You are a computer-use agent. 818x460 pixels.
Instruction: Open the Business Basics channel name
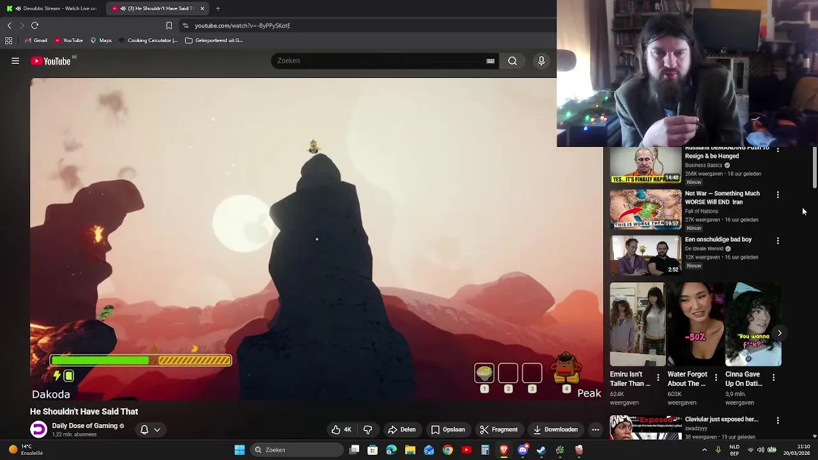[x=704, y=165]
